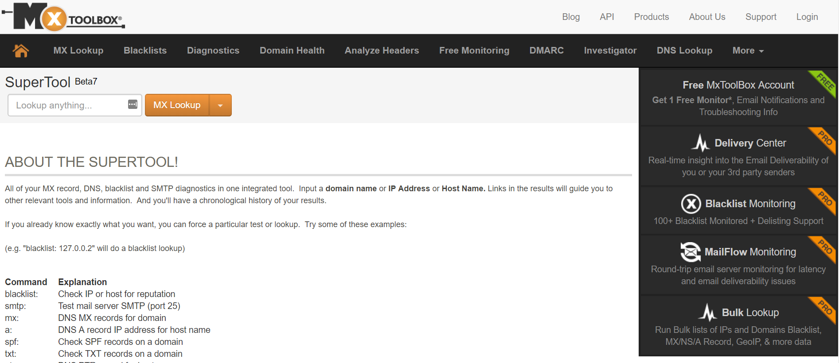
Task: Open the Free MxToolBox Account title
Action: pos(738,85)
